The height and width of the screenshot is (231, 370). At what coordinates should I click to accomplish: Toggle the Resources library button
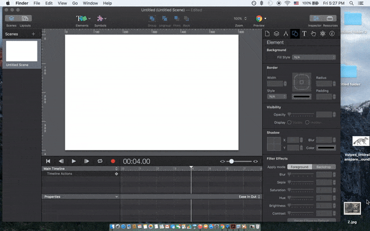tap(330, 18)
